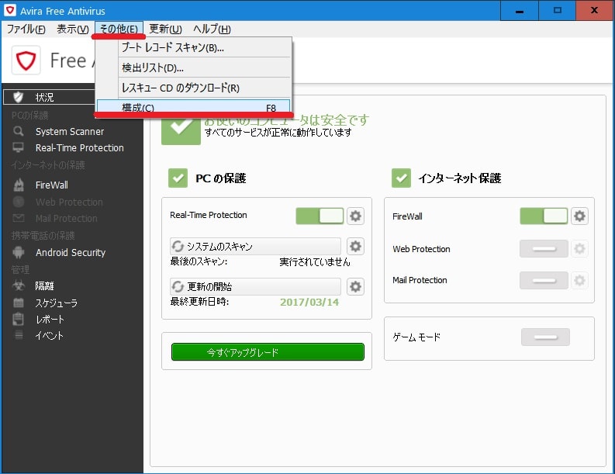Start update with 更新の開始 button
The width and height of the screenshot is (615, 474).
pyautogui.click(x=255, y=286)
